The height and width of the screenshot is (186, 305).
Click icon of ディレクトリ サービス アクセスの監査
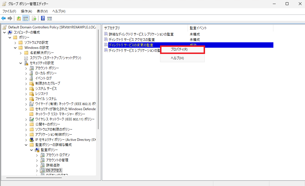click(106, 39)
